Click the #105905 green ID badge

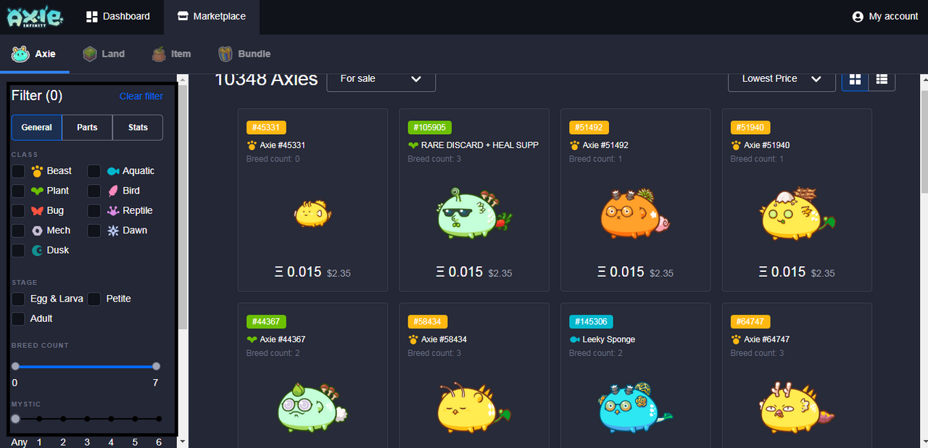click(430, 128)
